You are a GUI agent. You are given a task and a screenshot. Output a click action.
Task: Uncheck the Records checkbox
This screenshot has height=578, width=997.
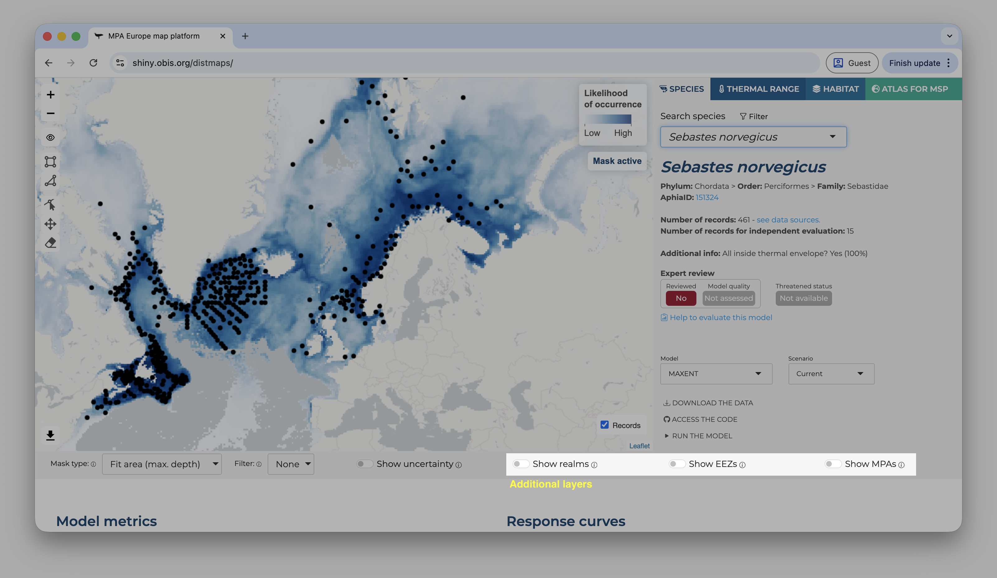605,425
